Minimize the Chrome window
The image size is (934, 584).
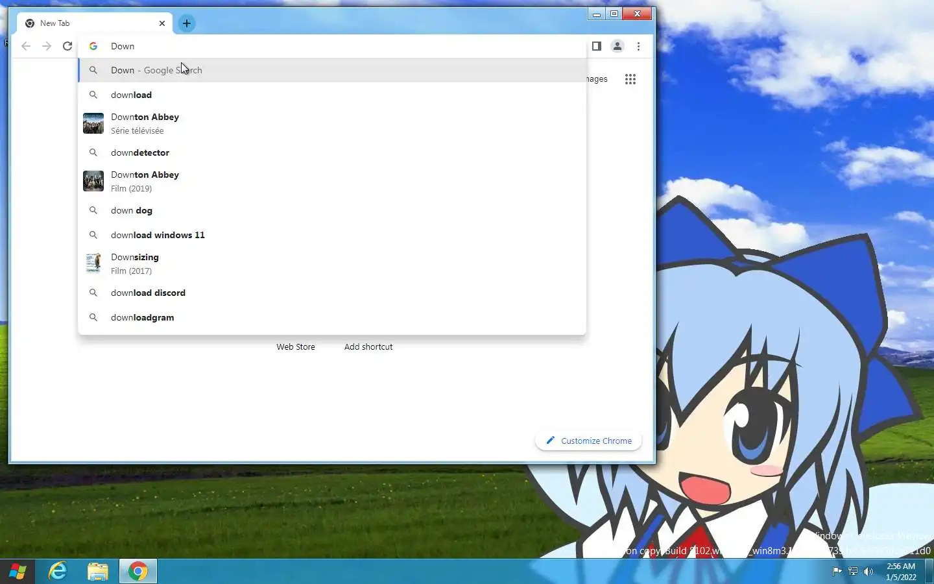click(597, 14)
